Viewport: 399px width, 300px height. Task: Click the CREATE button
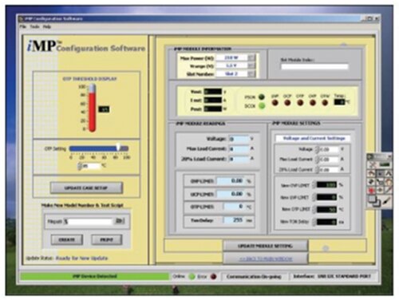click(x=67, y=240)
